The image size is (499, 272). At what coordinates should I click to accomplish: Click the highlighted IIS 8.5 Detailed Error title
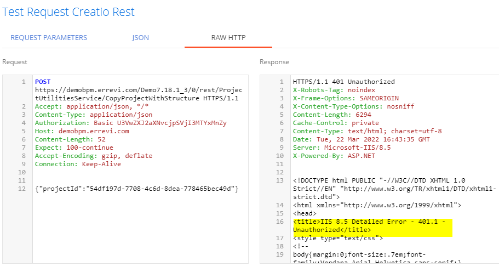pyautogui.click(x=369, y=226)
